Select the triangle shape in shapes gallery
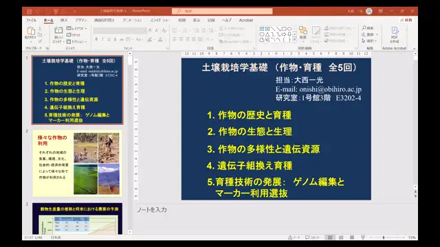 (x=267, y=34)
